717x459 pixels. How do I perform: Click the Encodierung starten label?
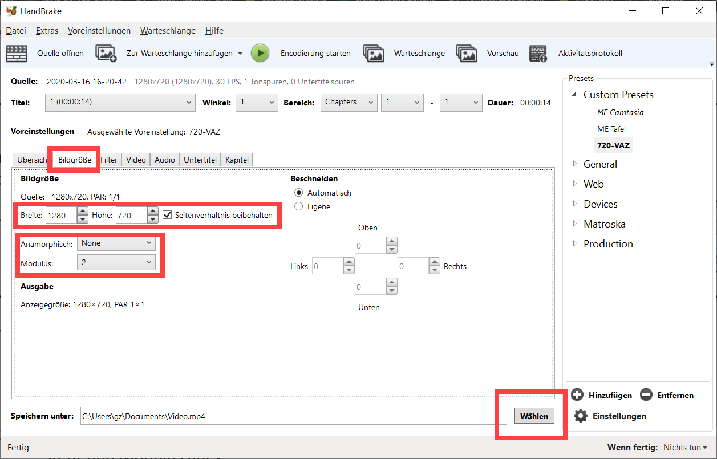tap(315, 53)
